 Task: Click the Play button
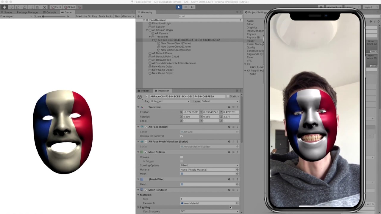(179, 7)
